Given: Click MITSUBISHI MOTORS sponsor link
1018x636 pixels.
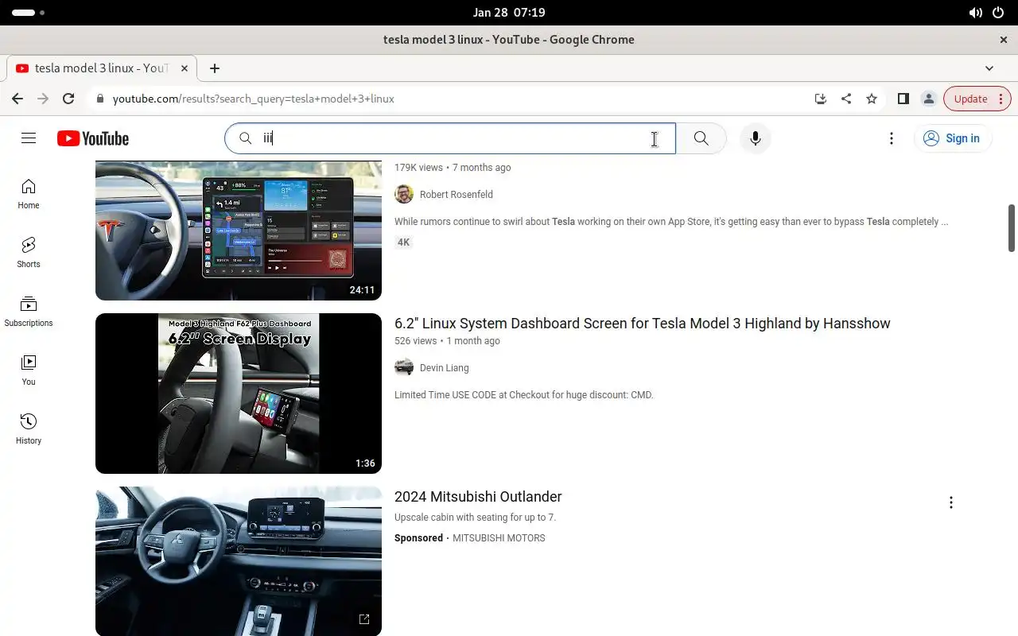Looking at the screenshot, I should click(499, 538).
